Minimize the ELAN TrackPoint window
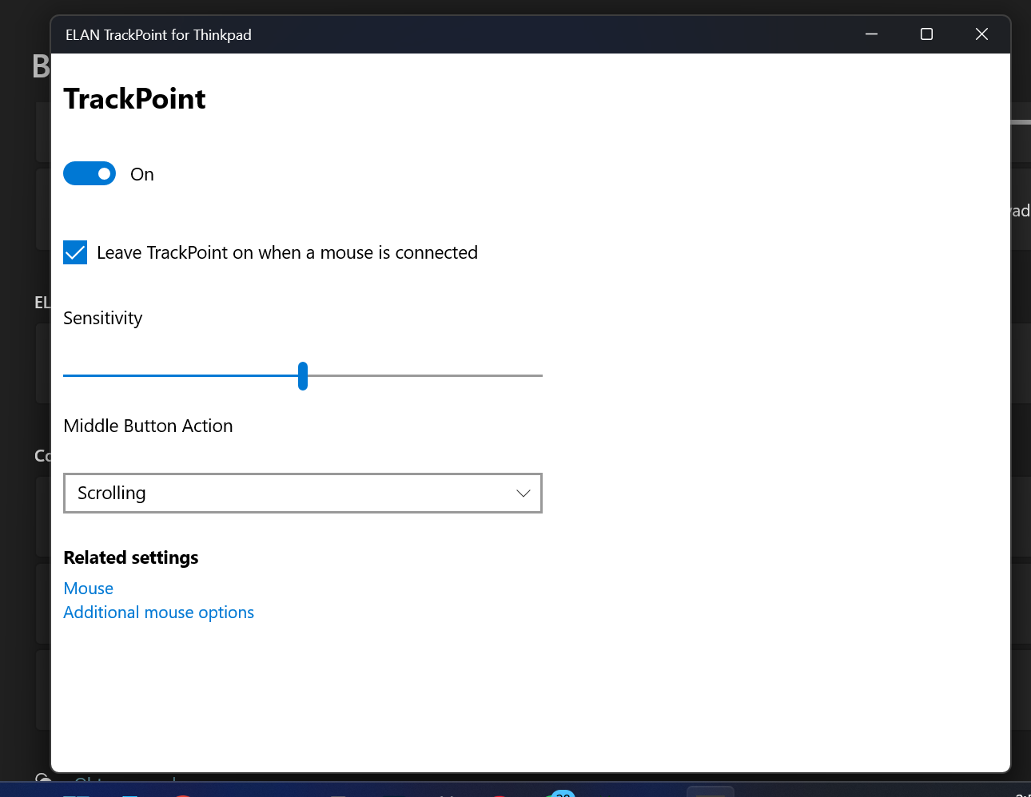The height and width of the screenshot is (797, 1031). click(x=871, y=34)
